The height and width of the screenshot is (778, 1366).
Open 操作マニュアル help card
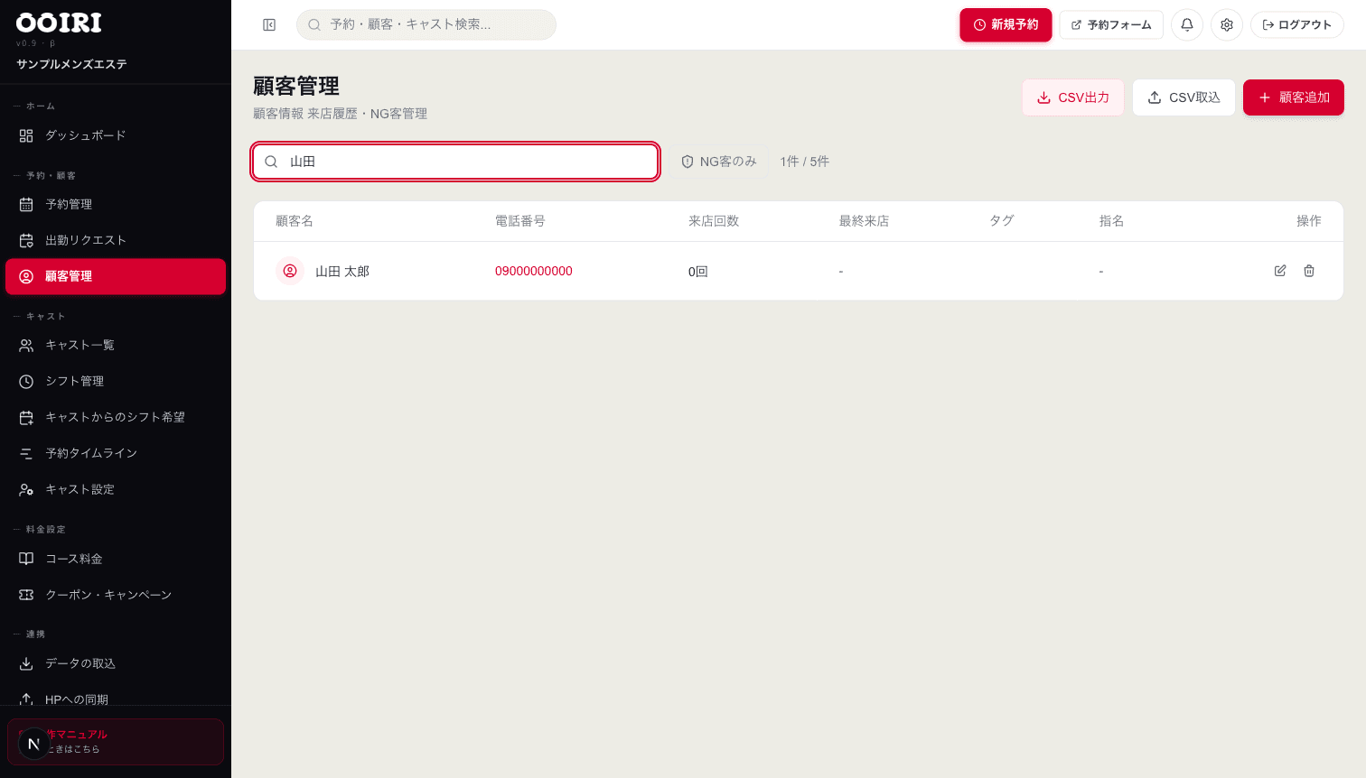point(116,742)
